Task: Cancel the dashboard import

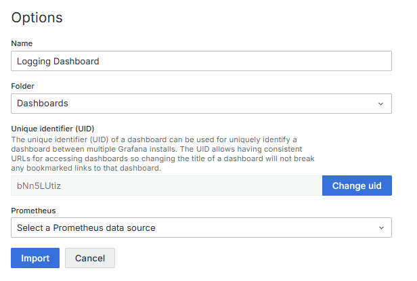Action: point(90,258)
